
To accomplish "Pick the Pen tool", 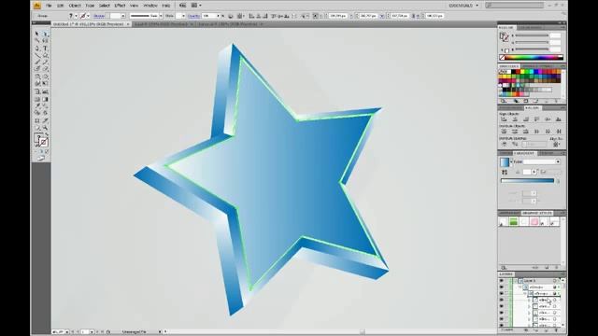I will (37, 49).
